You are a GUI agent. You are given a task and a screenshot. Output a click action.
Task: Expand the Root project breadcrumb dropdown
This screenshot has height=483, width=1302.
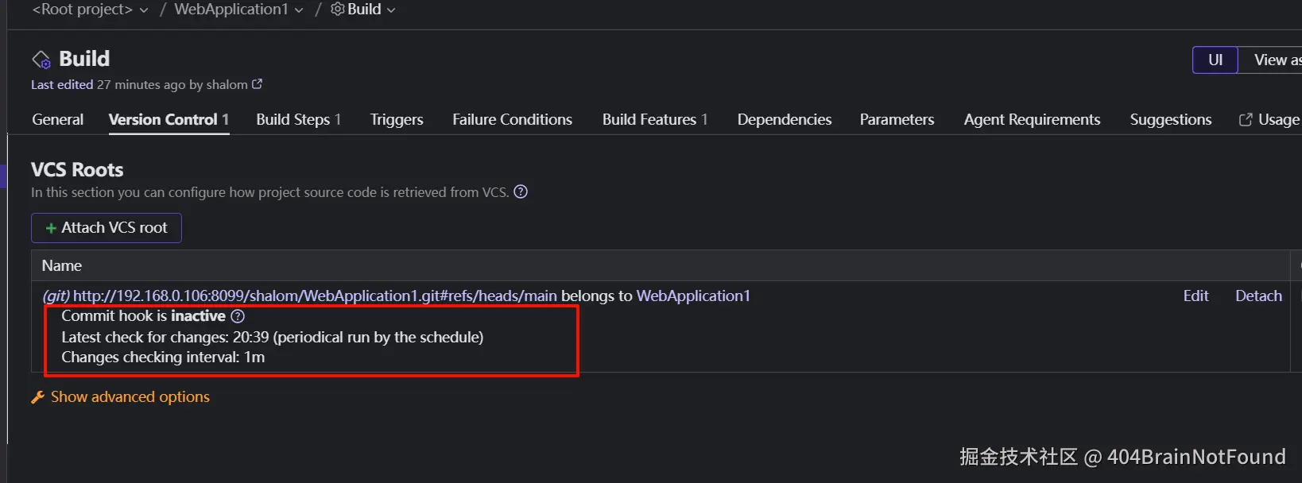144,10
